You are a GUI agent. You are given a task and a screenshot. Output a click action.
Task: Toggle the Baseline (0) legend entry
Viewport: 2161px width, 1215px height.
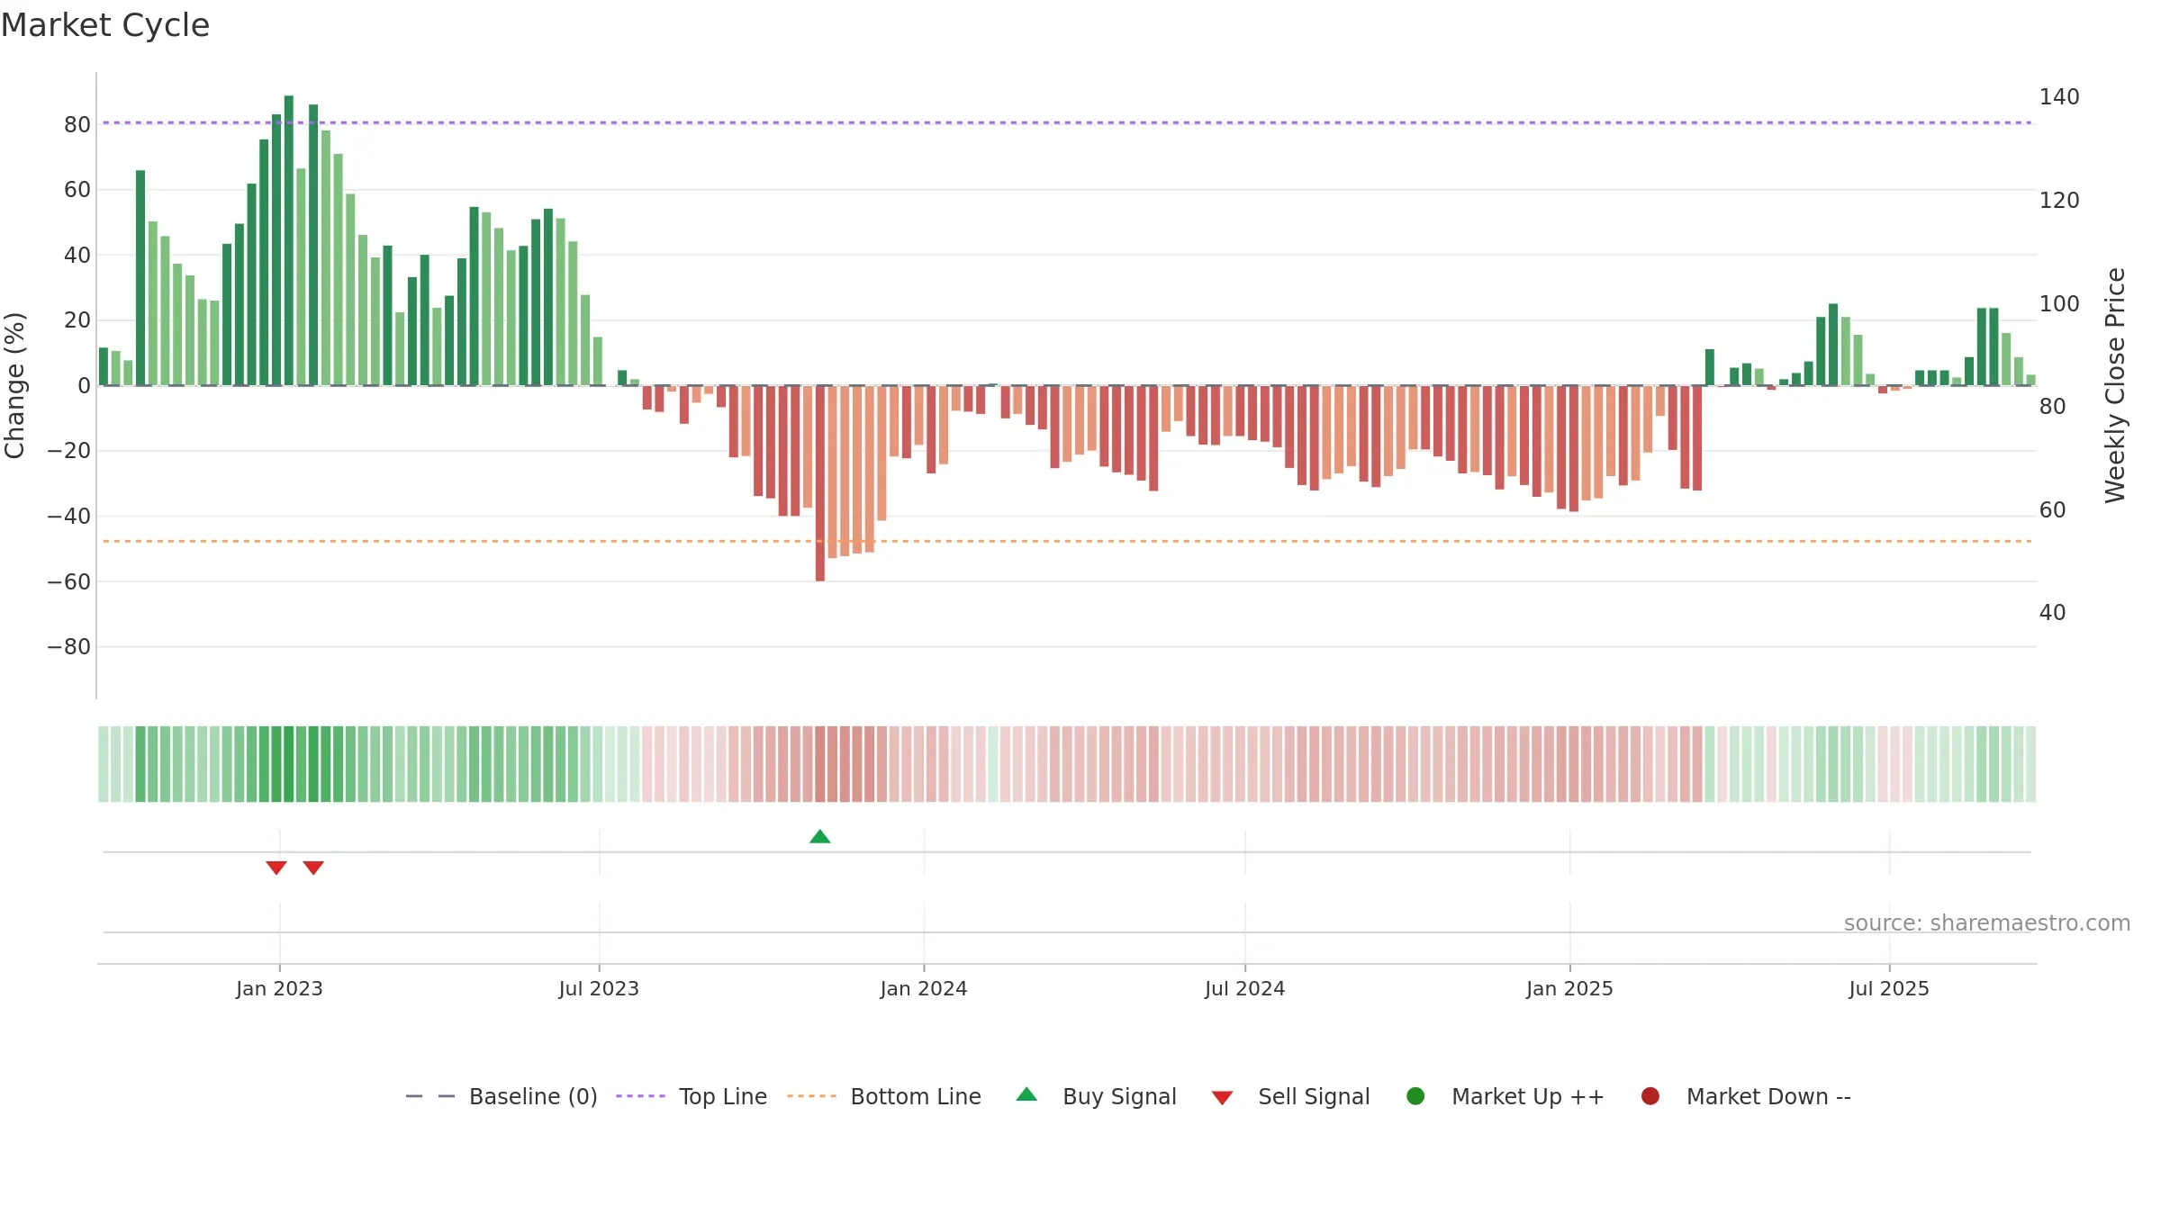point(502,1096)
